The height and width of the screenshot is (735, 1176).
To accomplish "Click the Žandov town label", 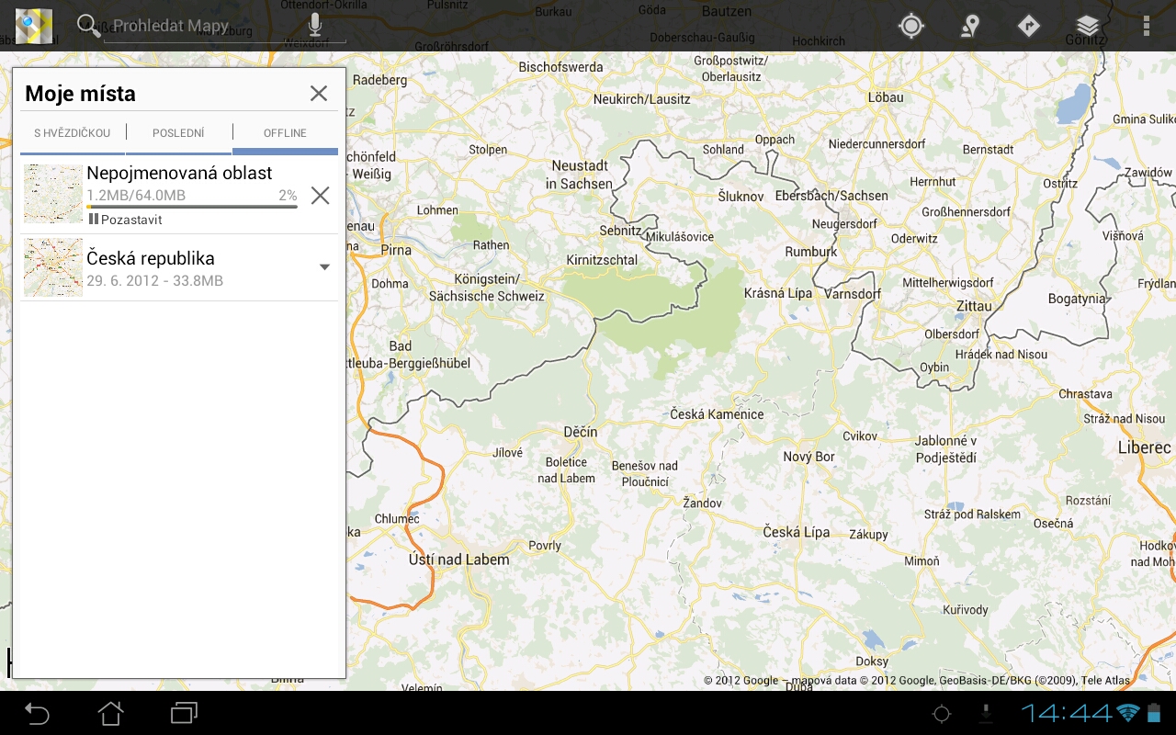I will [702, 503].
